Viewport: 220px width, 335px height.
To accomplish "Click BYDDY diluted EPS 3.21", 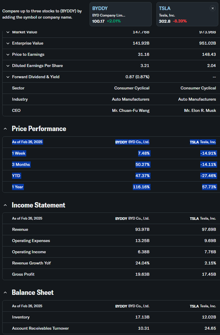I will pos(145,66).
